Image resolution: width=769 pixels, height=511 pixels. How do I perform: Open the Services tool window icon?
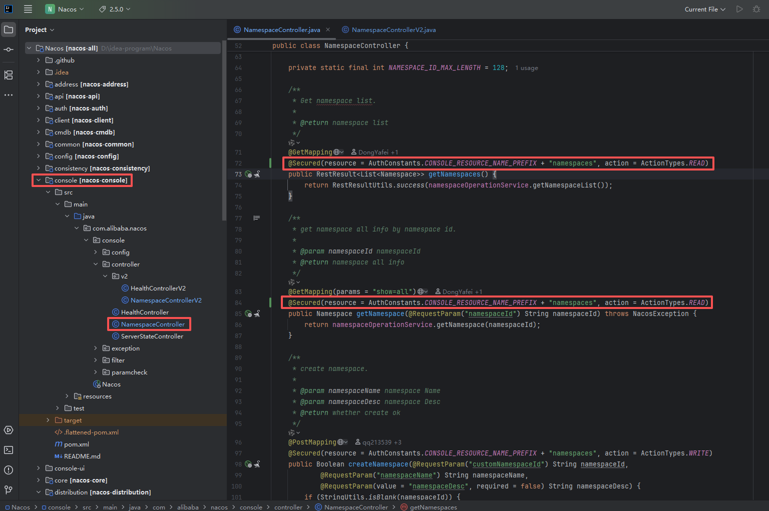pos(9,430)
